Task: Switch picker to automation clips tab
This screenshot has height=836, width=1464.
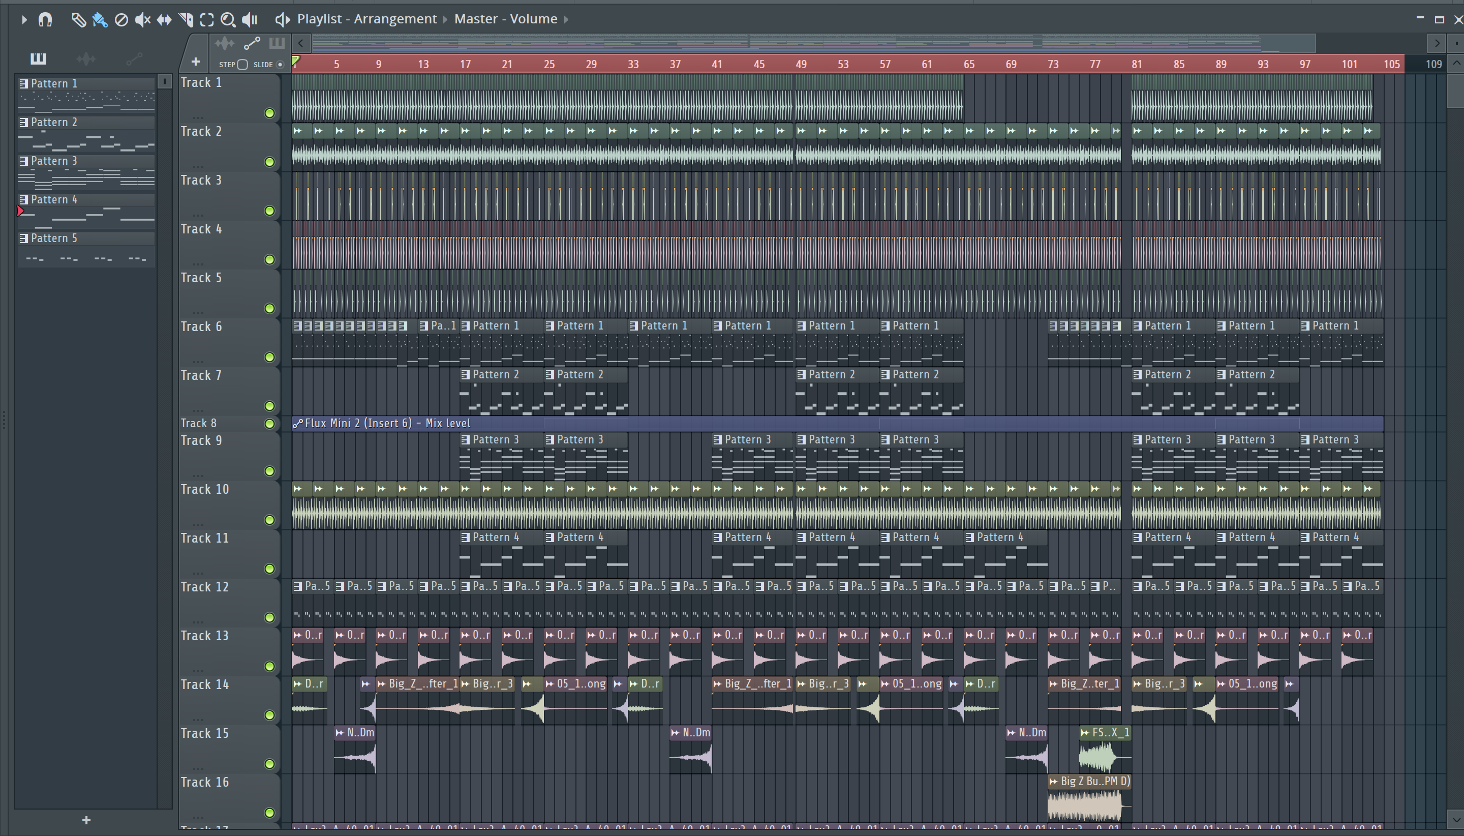Action: pyautogui.click(x=134, y=58)
